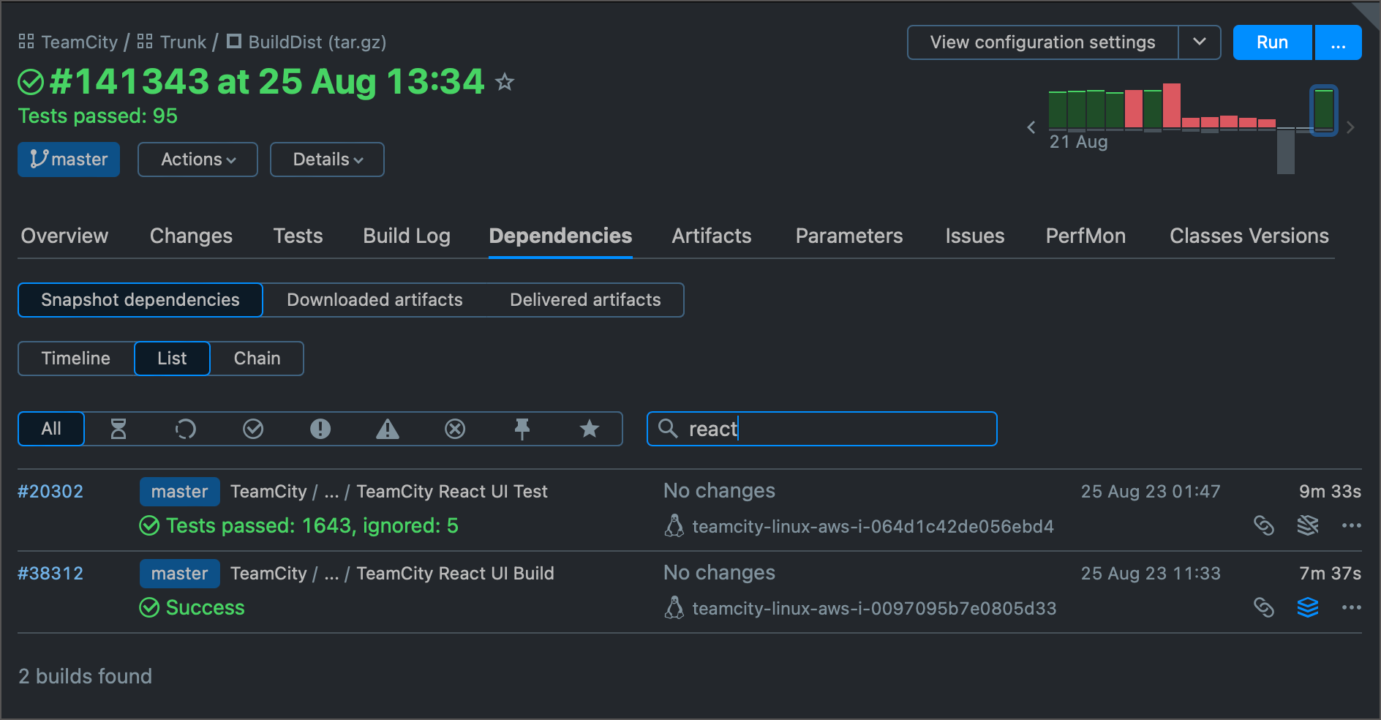Open the build chain icon for build #20302
The width and height of the screenshot is (1381, 720).
(1265, 525)
